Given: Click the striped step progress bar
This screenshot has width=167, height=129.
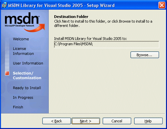Looking at the screenshot, I should [x=7, y=54].
